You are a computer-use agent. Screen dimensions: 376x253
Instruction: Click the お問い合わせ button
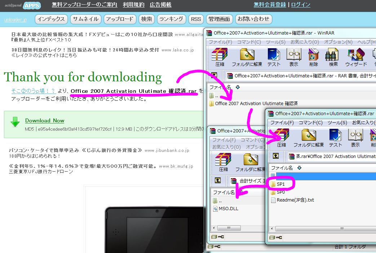[253, 19]
